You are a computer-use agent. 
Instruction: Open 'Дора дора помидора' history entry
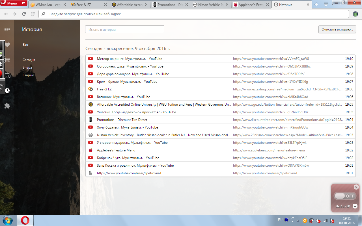(133, 74)
